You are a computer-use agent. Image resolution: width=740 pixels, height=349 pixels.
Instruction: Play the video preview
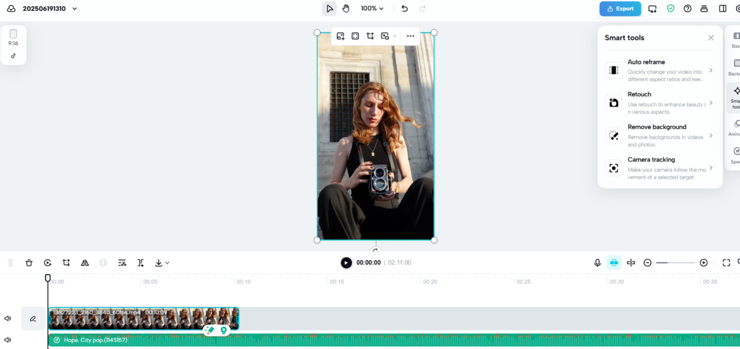(x=346, y=263)
